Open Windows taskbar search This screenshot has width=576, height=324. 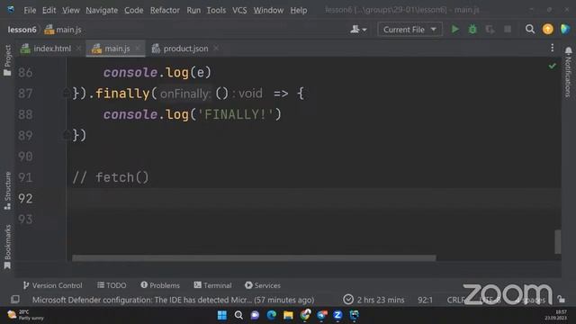coord(238,315)
